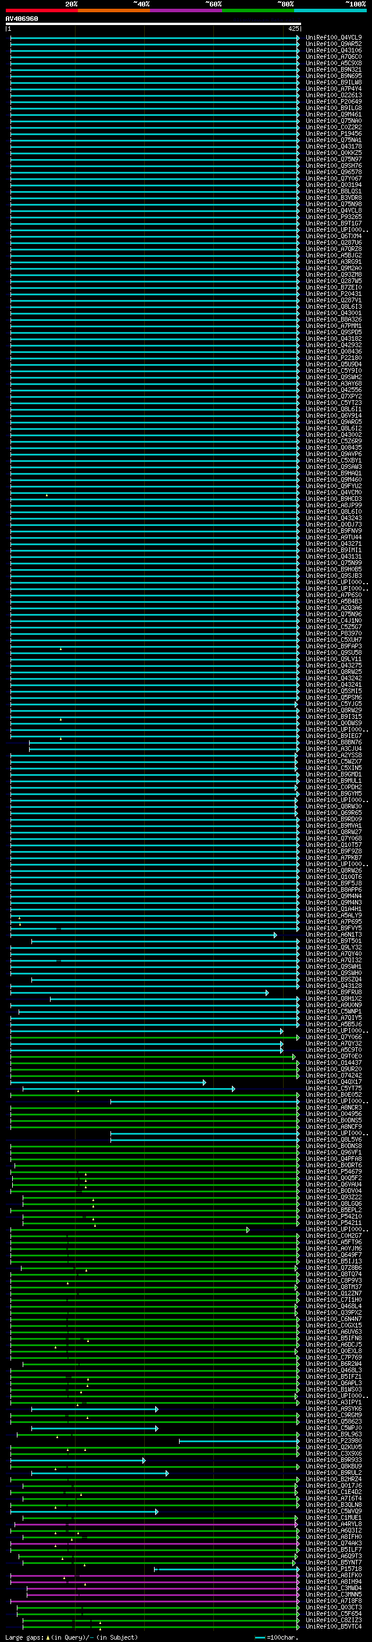This screenshot has width=372, height=1642.
Task: Select hit label UniRef100_Q96578
Action: 333,172
